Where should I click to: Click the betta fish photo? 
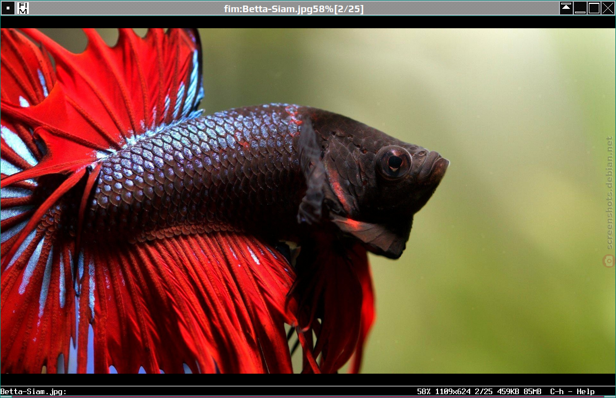[308, 200]
